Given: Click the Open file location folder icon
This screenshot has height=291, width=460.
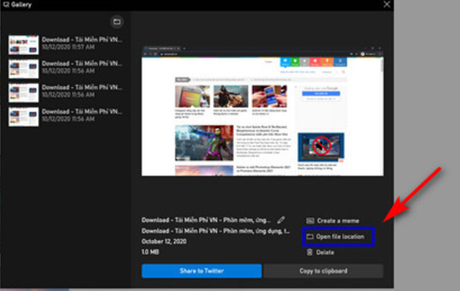Looking at the screenshot, I should click(310, 236).
